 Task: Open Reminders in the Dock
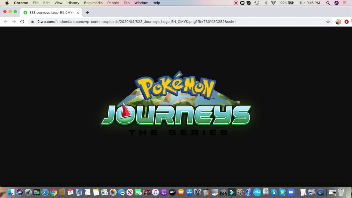tap(87, 192)
